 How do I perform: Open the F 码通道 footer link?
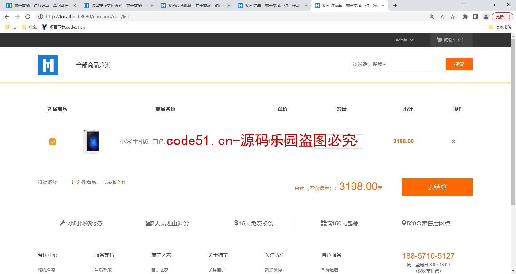[x=330, y=270]
